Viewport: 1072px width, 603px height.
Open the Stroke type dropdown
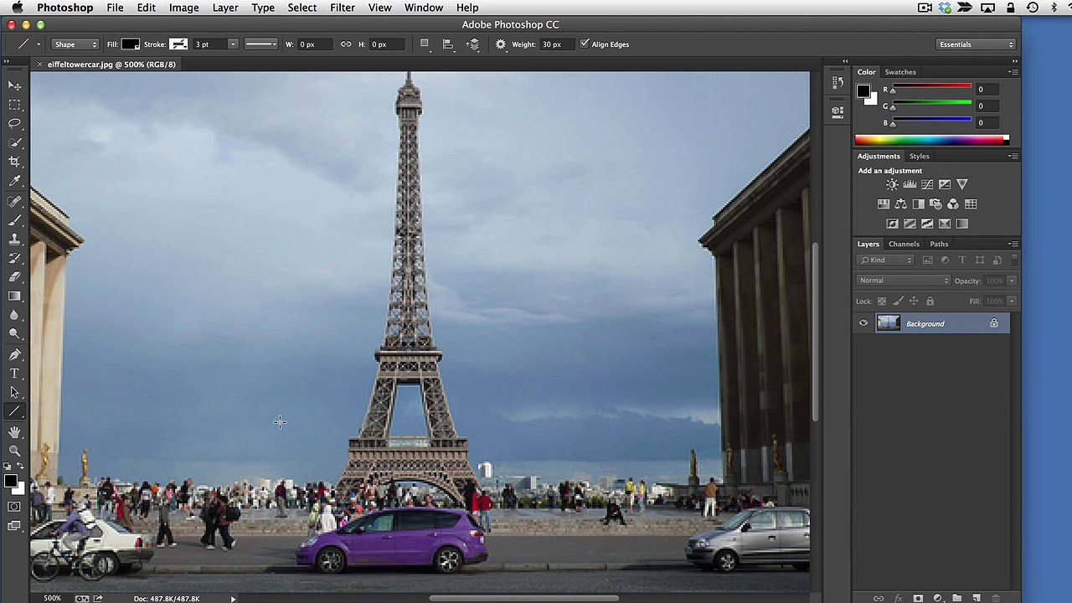tap(178, 44)
